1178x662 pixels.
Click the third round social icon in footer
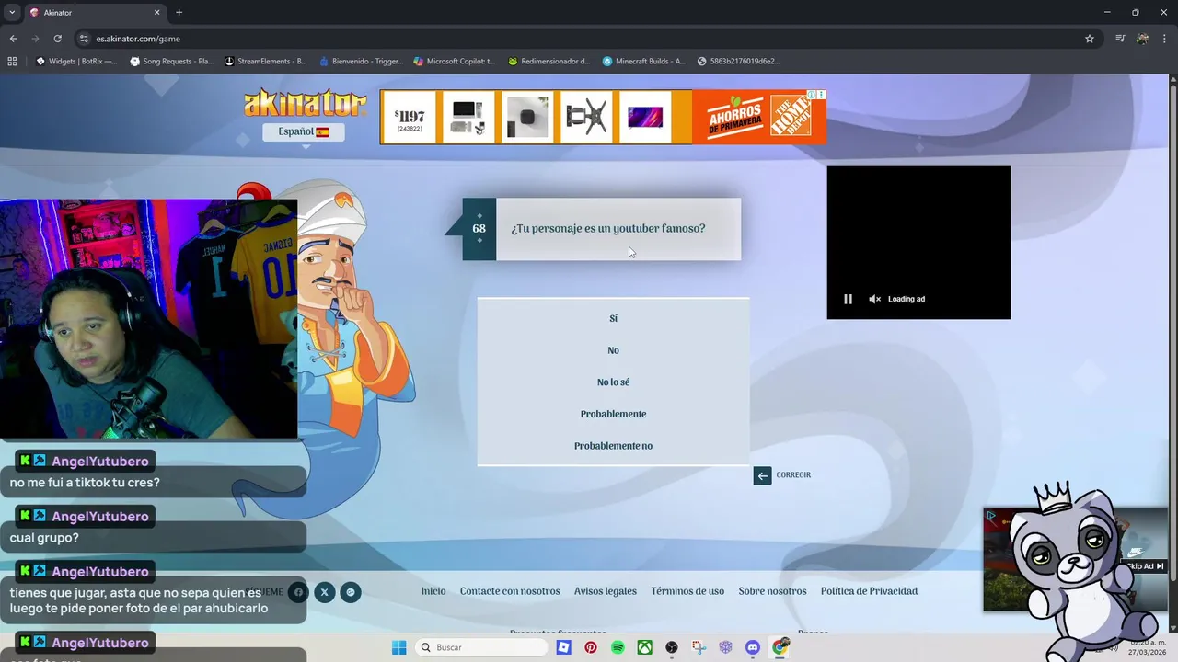351,592
